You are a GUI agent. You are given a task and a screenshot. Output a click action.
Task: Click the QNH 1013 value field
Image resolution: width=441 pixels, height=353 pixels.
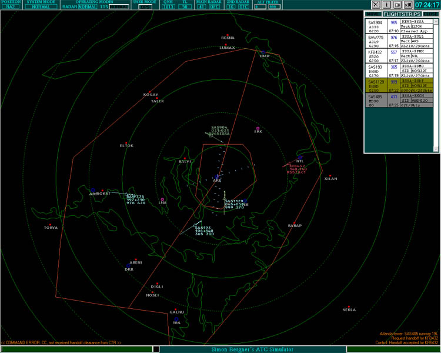coord(168,7)
